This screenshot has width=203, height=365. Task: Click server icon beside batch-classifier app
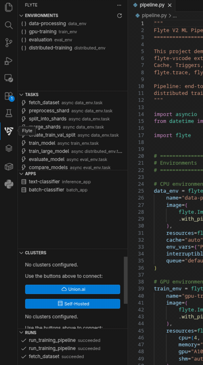pos(24,190)
